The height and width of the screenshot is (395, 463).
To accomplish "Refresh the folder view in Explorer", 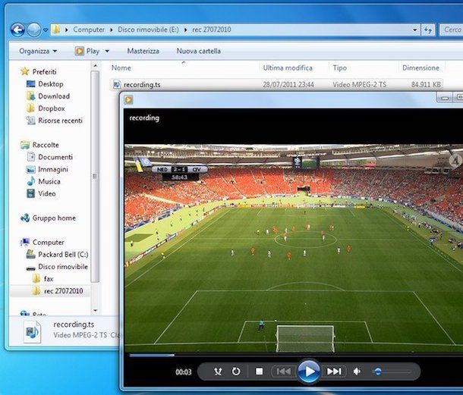I will click(x=428, y=30).
